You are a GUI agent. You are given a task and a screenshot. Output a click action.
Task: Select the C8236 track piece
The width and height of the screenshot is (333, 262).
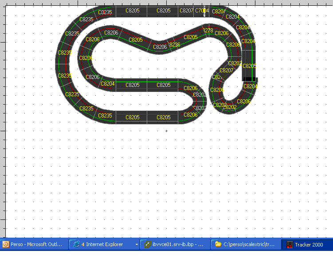174,44
